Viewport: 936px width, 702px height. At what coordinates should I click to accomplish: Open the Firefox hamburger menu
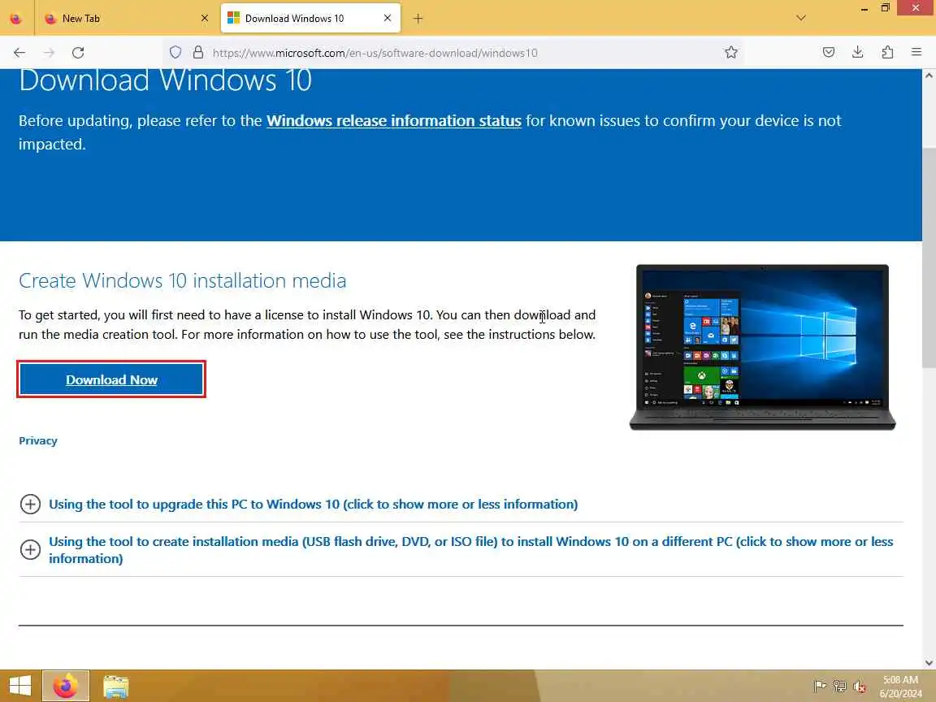pyautogui.click(x=916, y=53)
